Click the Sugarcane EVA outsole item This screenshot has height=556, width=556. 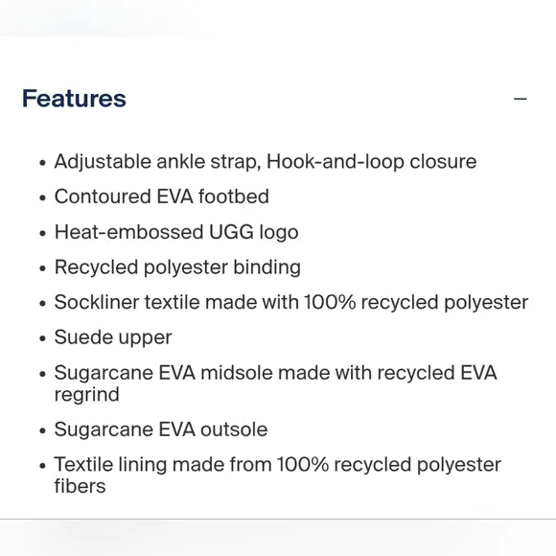pos(161,429)
